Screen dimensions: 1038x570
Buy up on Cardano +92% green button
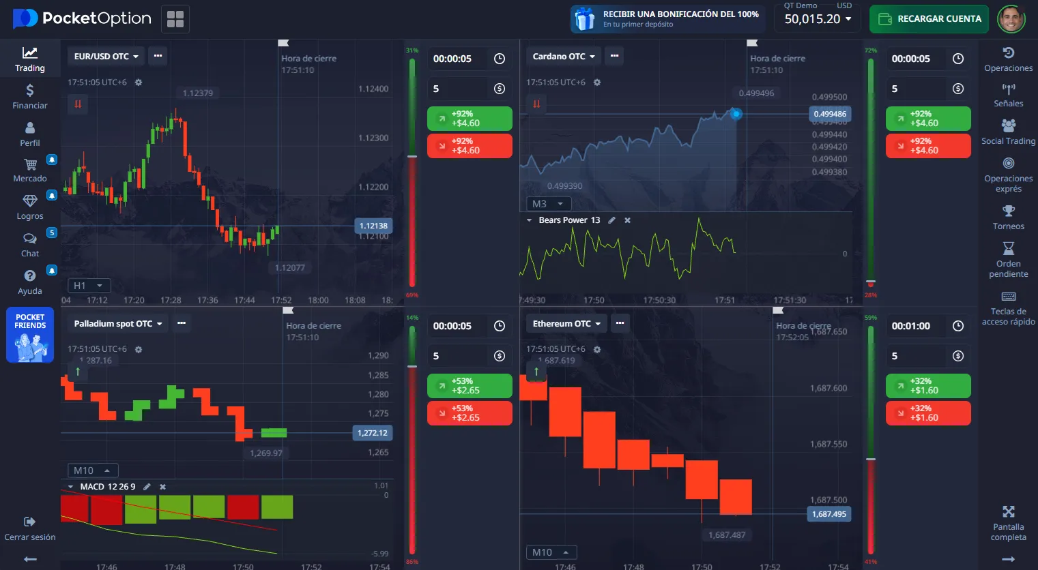click(x=928, y=119)
